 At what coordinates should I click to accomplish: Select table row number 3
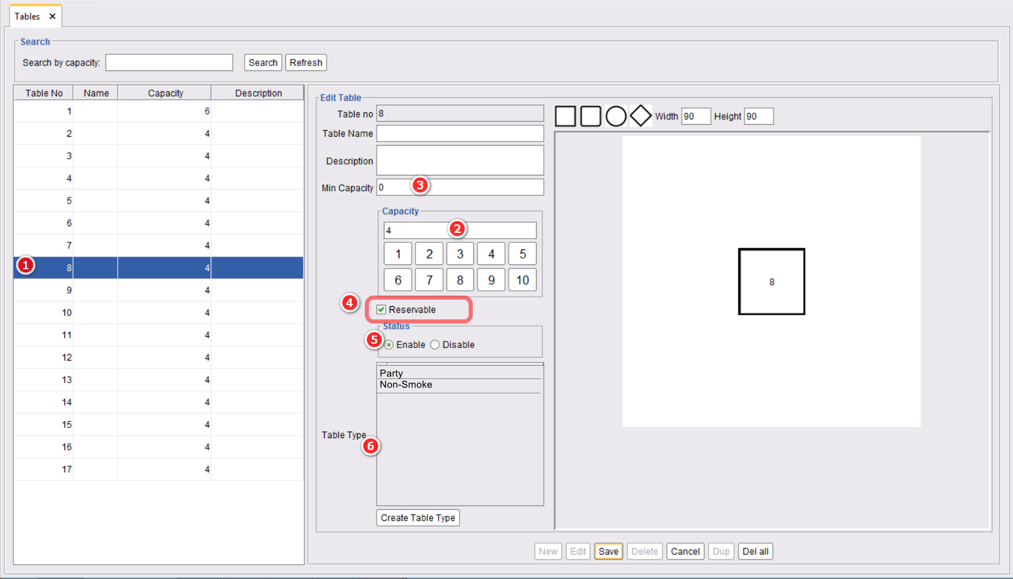coord(159,156)
